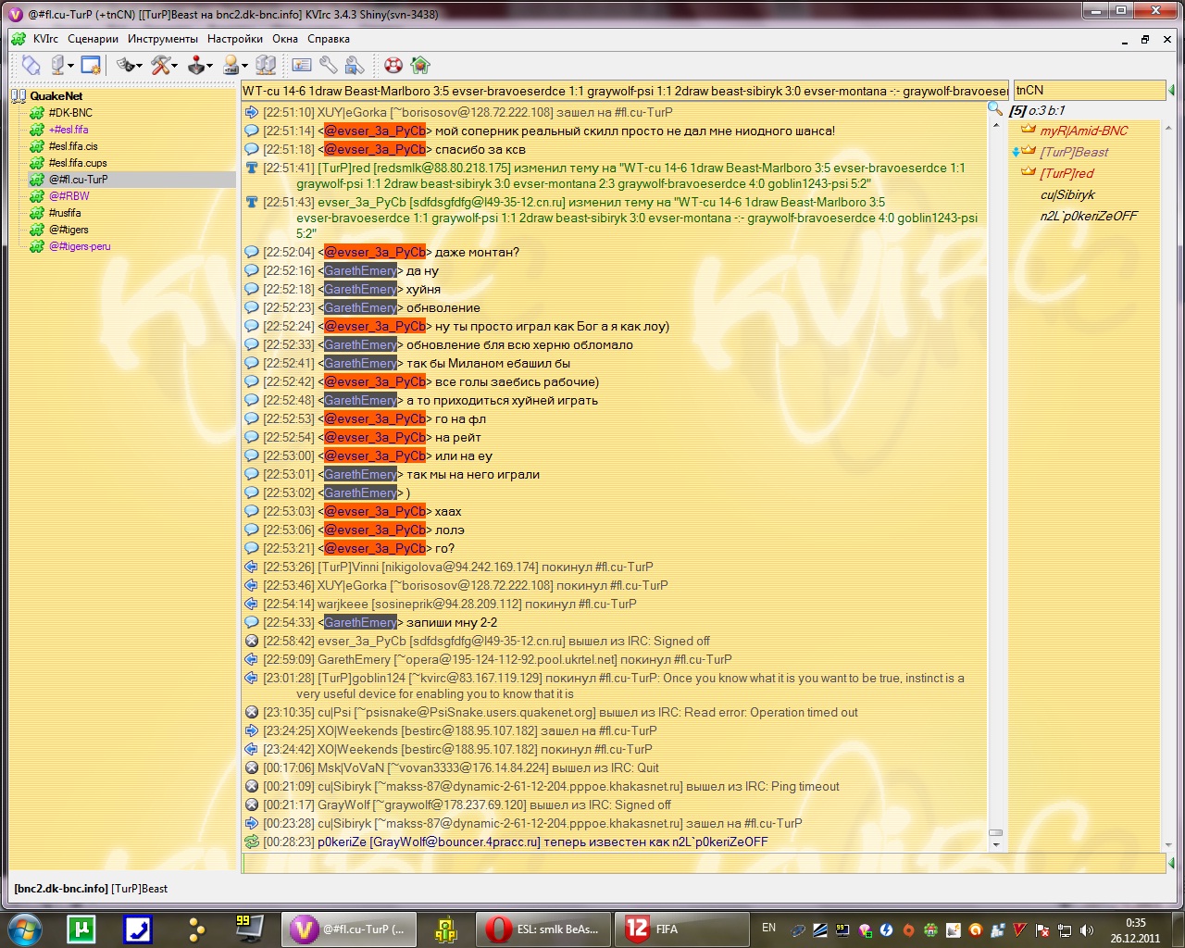This screenshot has height=948, width=1185.
Task: Click the user count label [5] o:3 b:1
Action: (1037, 110)
